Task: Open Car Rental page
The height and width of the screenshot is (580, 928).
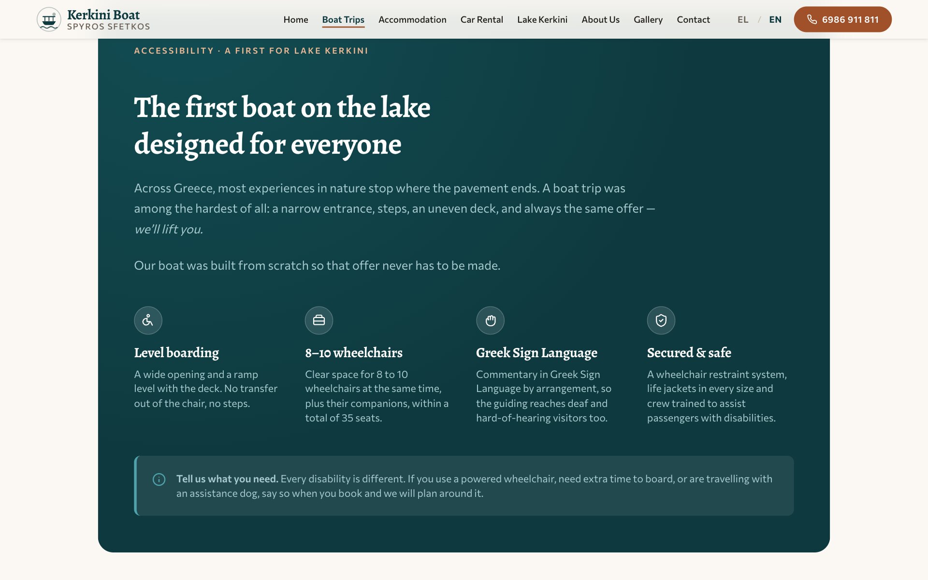Action: point(481,19)
